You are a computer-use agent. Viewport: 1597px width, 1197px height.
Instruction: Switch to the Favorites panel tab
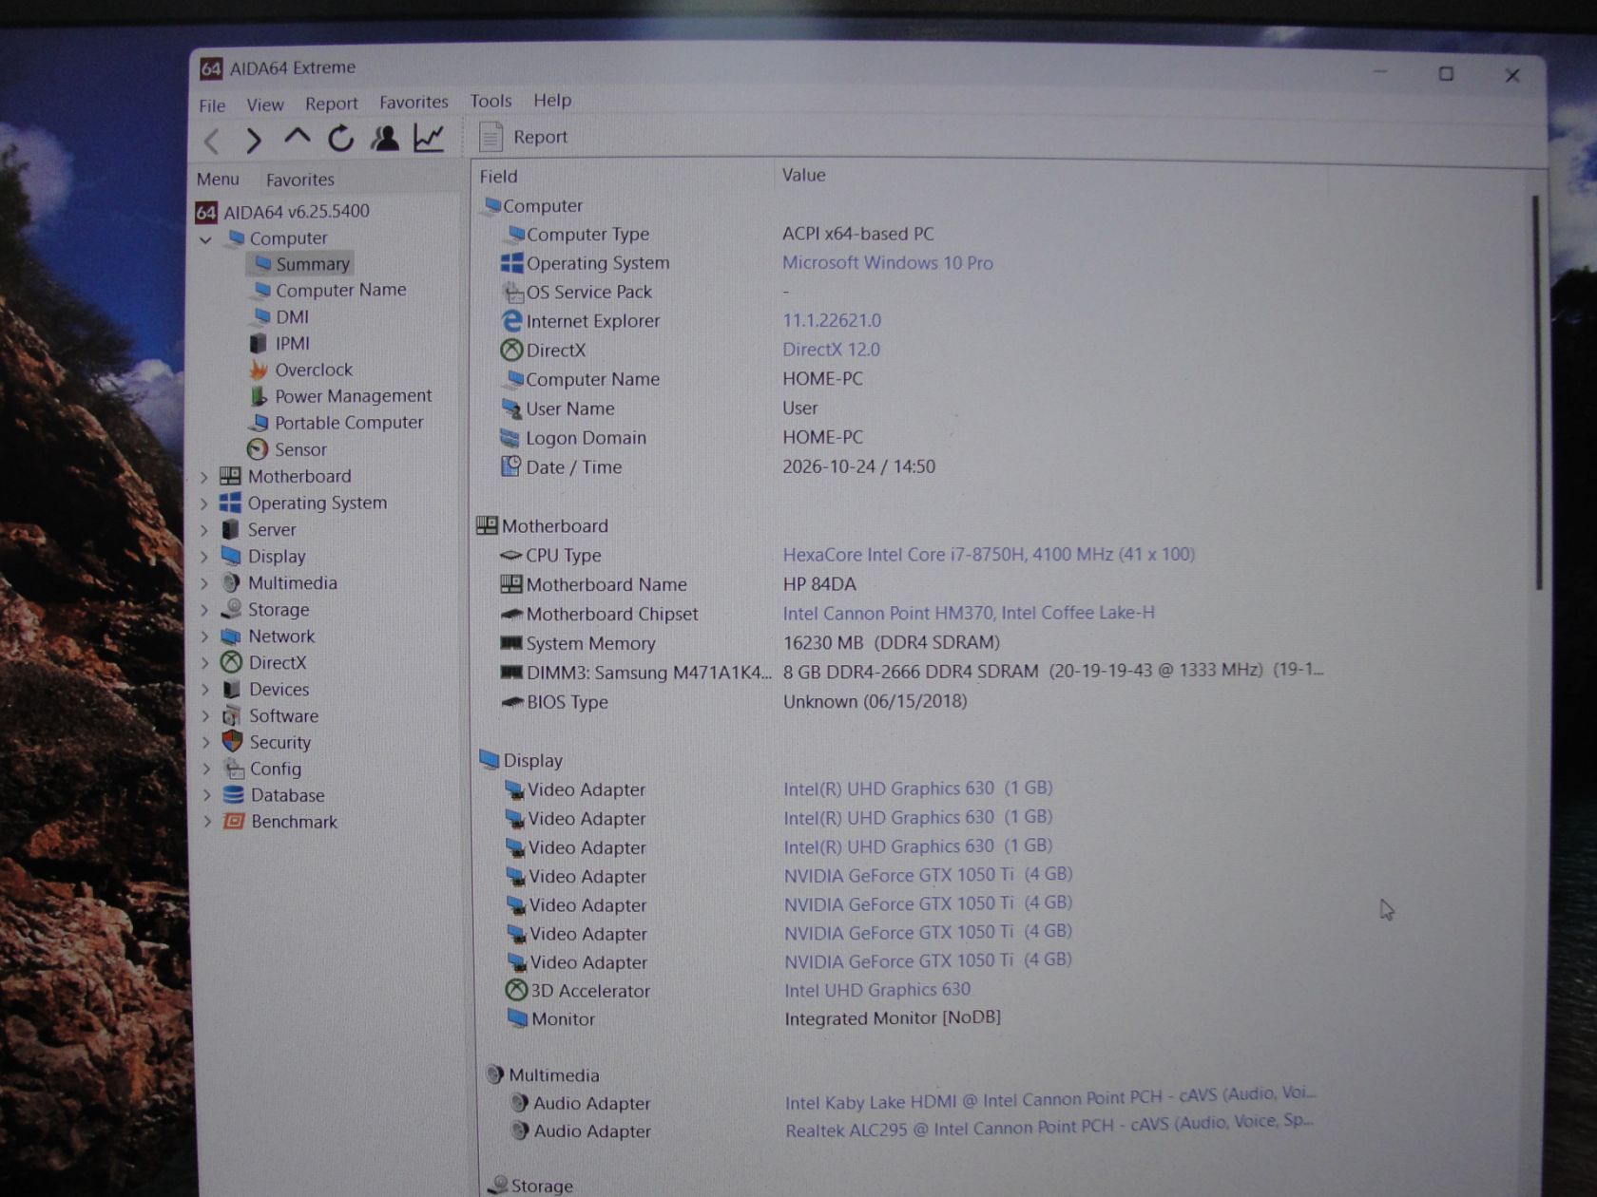point(300,180)
